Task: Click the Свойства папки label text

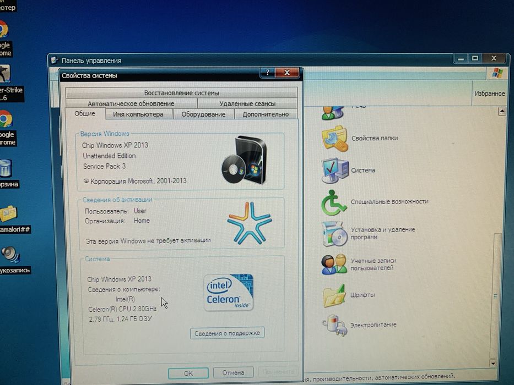Action: (x=375, y=138)
